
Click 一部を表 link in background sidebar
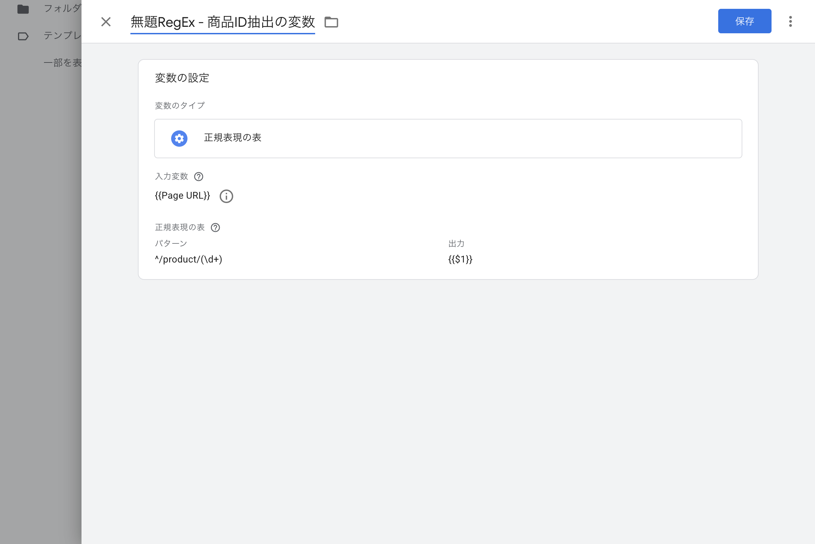click(62, 63)
